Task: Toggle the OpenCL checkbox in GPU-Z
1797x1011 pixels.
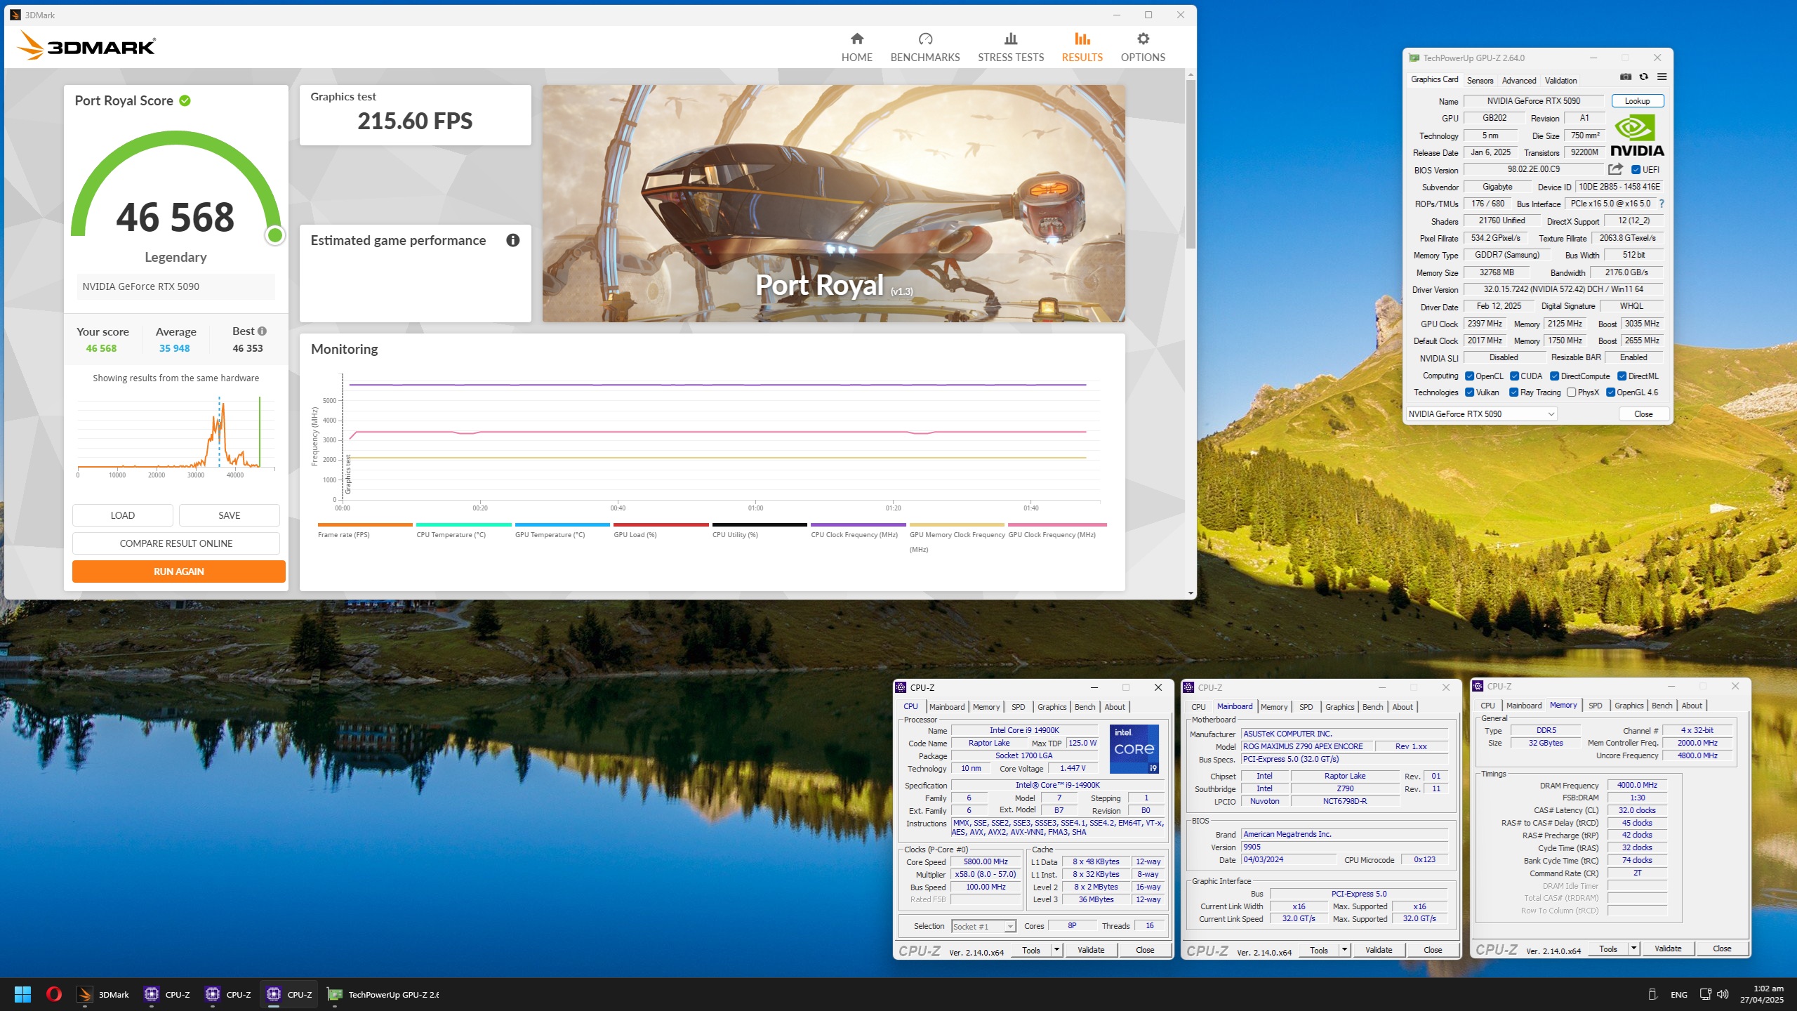Action: 1469,376
